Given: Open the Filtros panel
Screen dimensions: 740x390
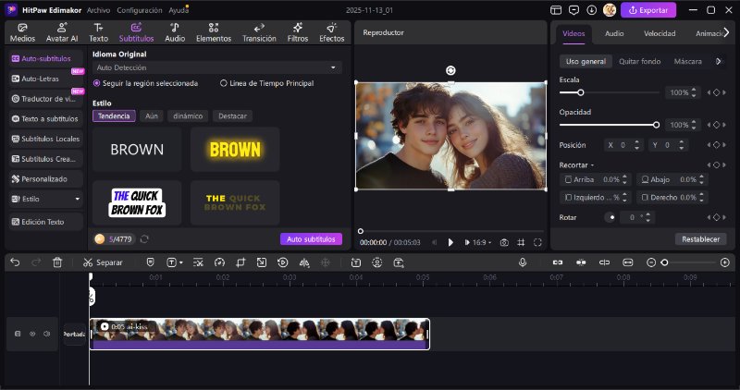Looking at the screenshot, I should tap(297, 32).
